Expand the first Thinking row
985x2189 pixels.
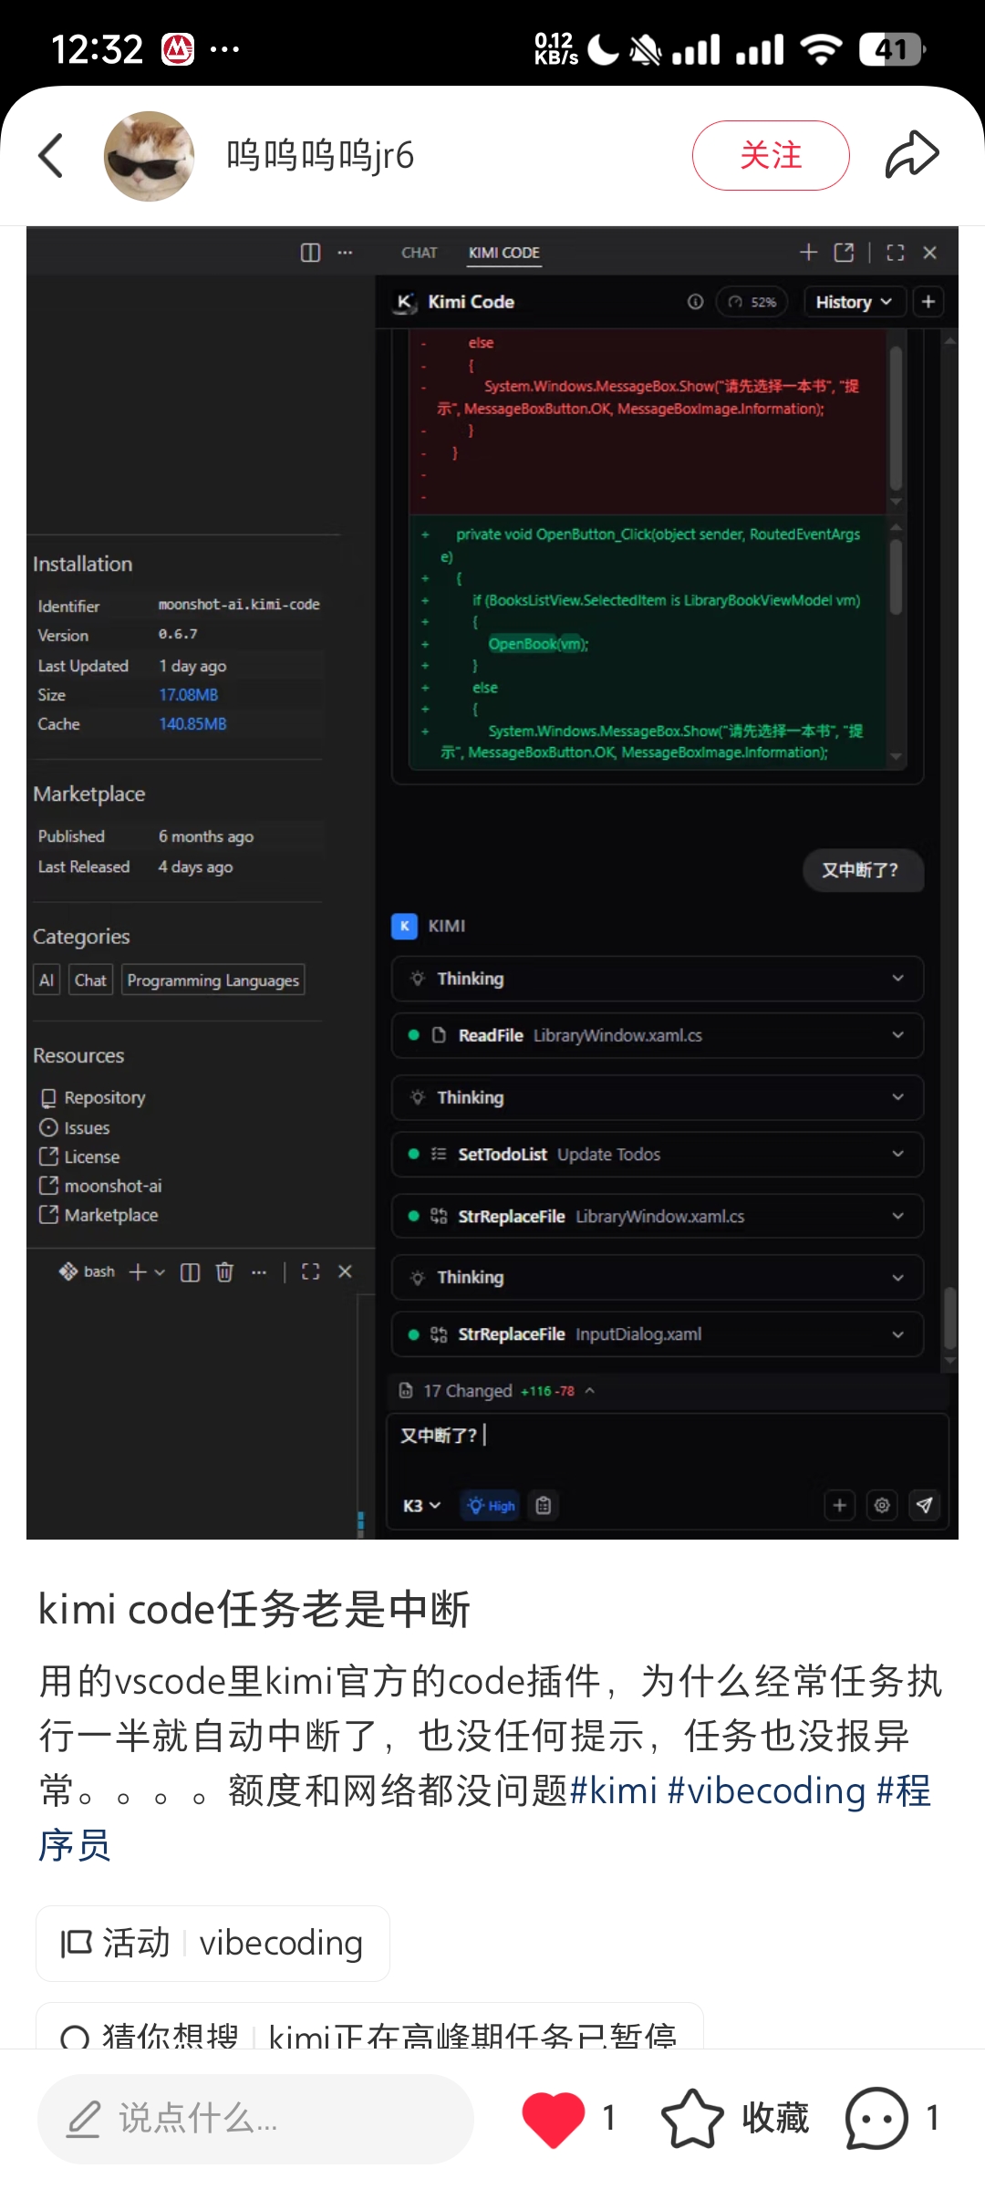point(658,979)
